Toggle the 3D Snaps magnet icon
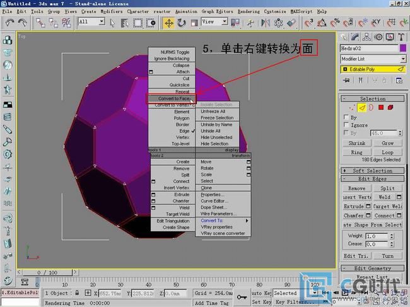 [309, 23]
